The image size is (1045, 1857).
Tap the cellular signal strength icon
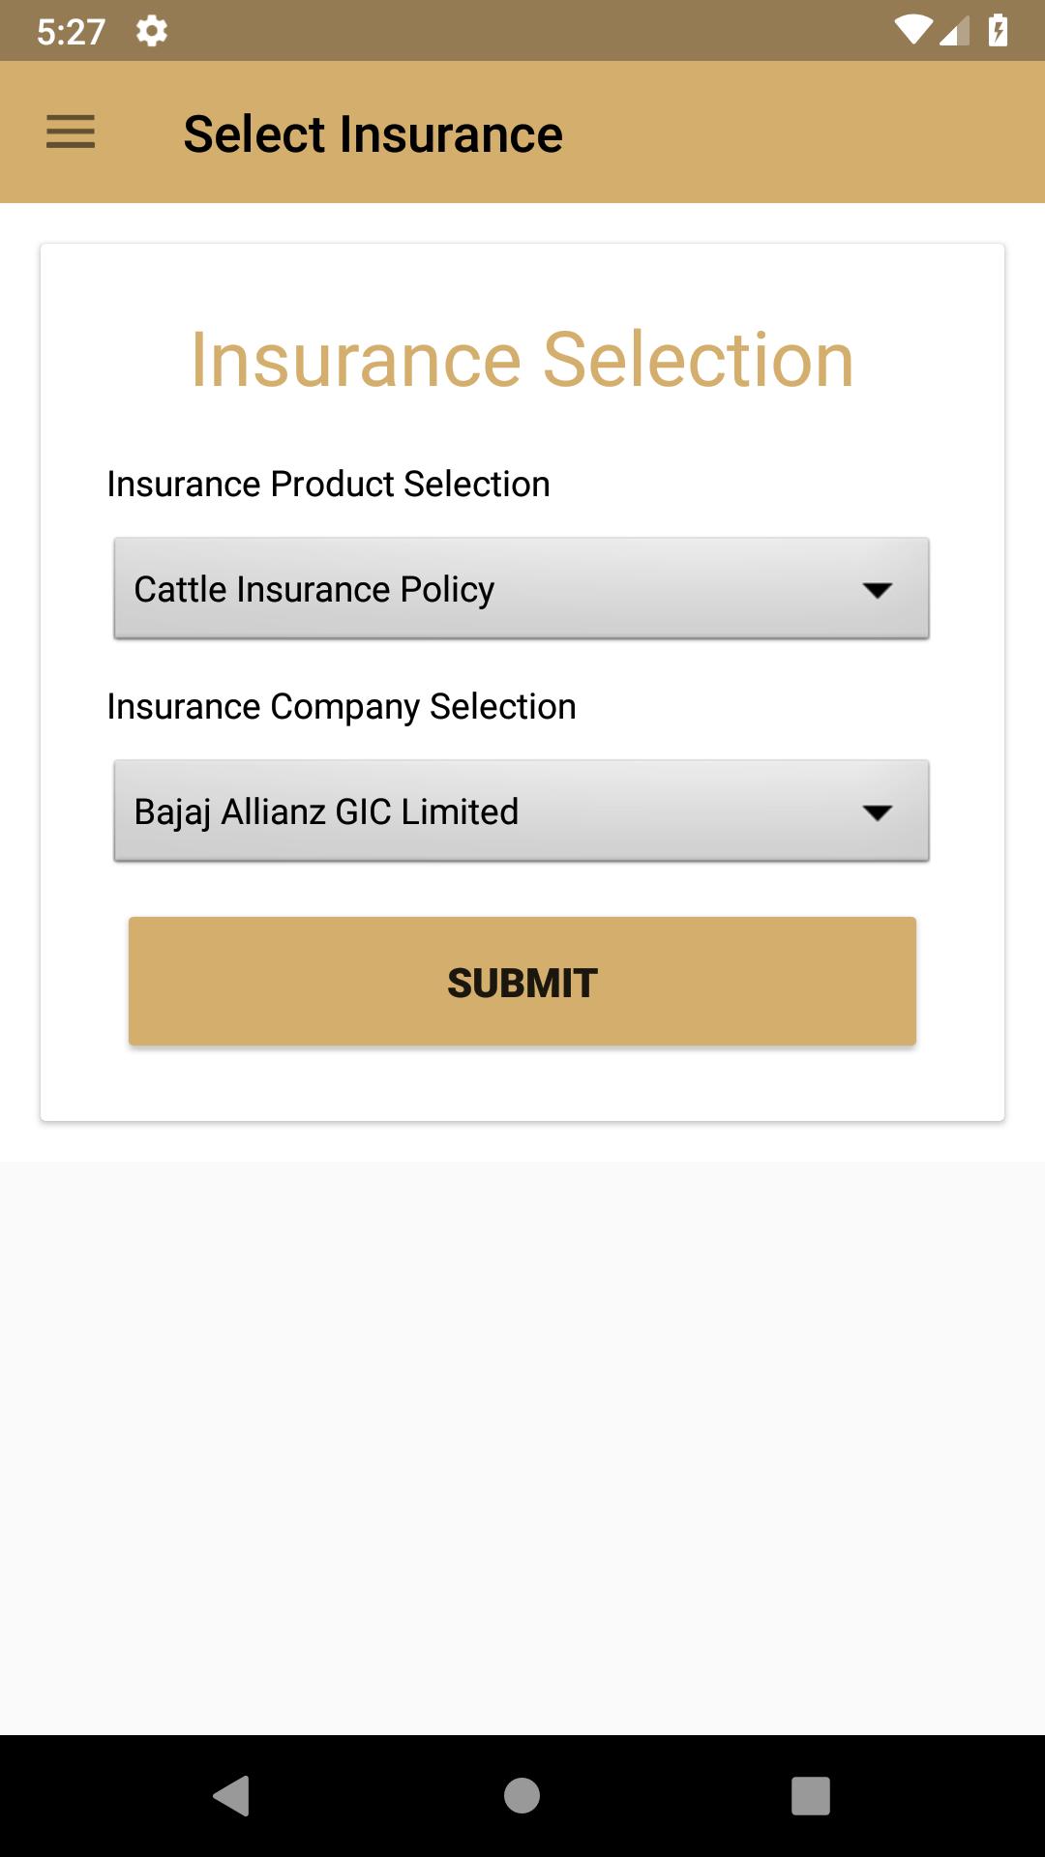point(954,31)
